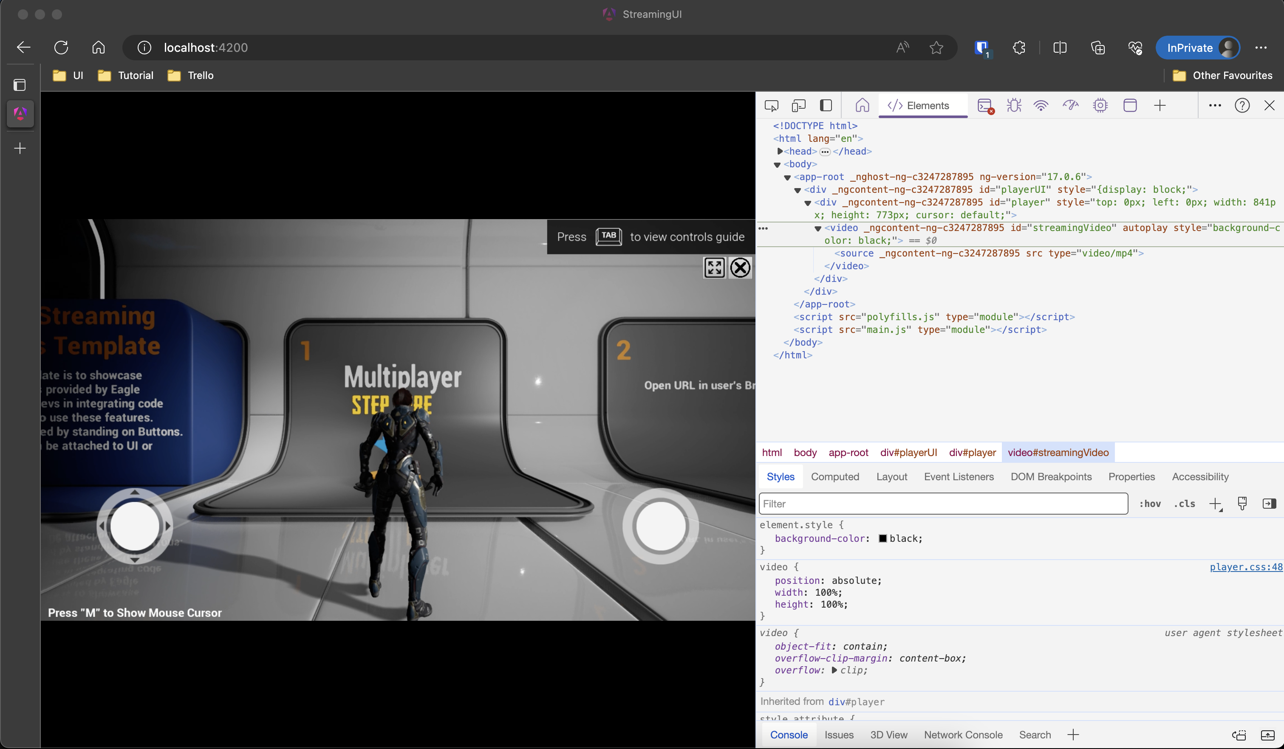Open the Network wifi icon tool

(1041, 105)
